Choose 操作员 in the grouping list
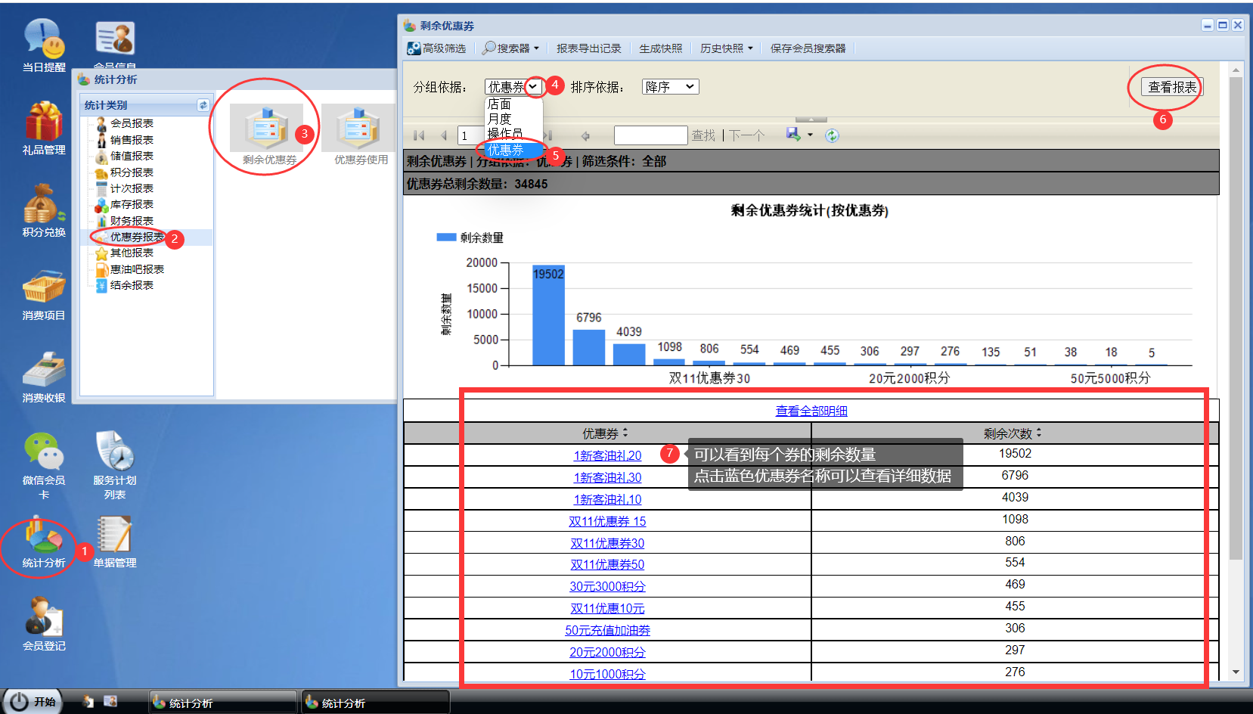 [x=513, y=134]
